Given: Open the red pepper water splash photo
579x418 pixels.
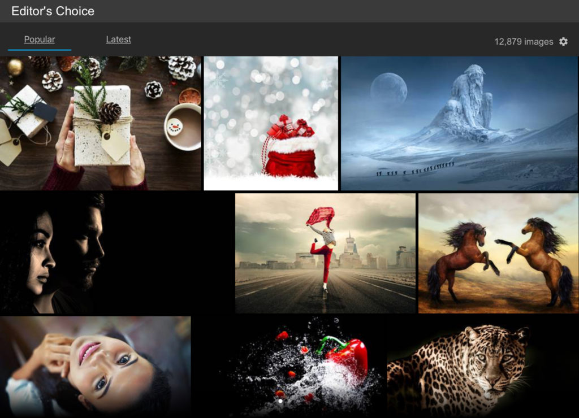Looking at the screenshot, I should pyautogui.click(x=289, y=367).
